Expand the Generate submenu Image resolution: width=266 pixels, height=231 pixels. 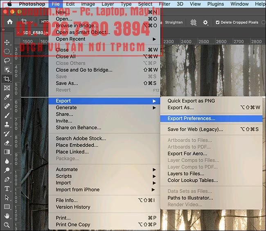tap(104, 108)
